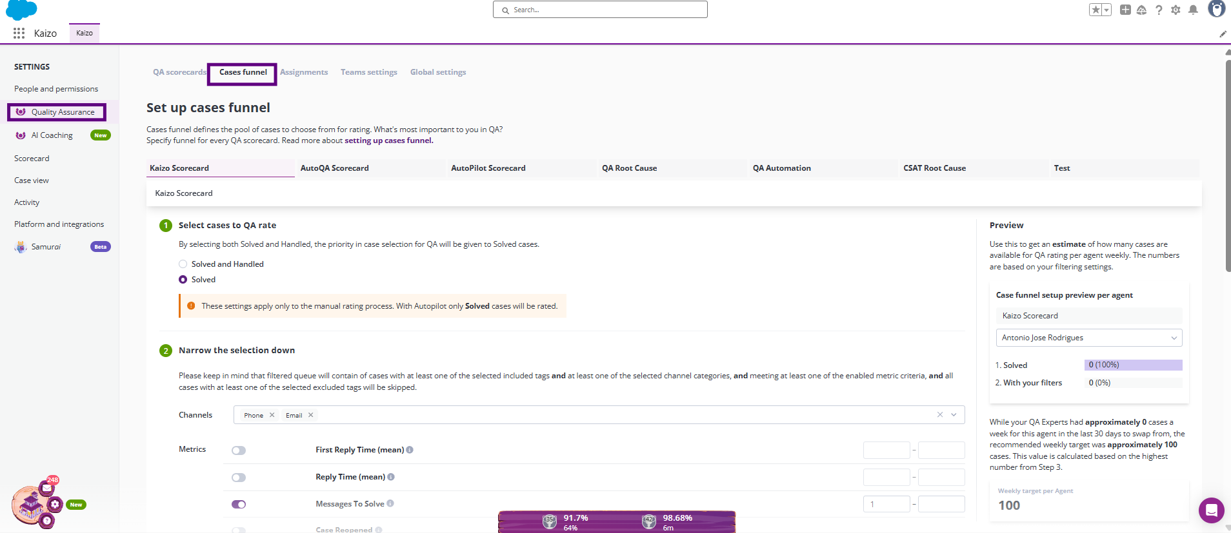This screenshot has height=533, width=1231.
Task: Open the favorites list dropdown arrow
Action: [x=1106, y=10]
